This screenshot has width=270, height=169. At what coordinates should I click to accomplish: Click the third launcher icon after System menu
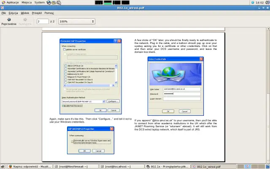point(59,3)
